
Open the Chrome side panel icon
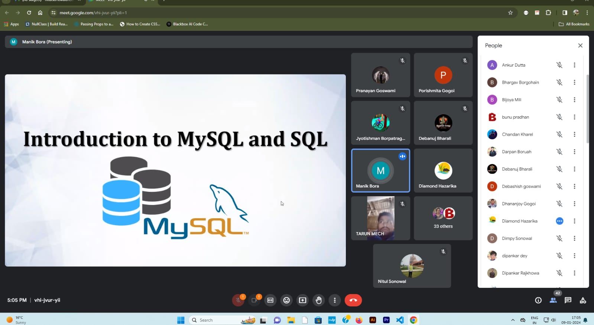pos(565,13)
